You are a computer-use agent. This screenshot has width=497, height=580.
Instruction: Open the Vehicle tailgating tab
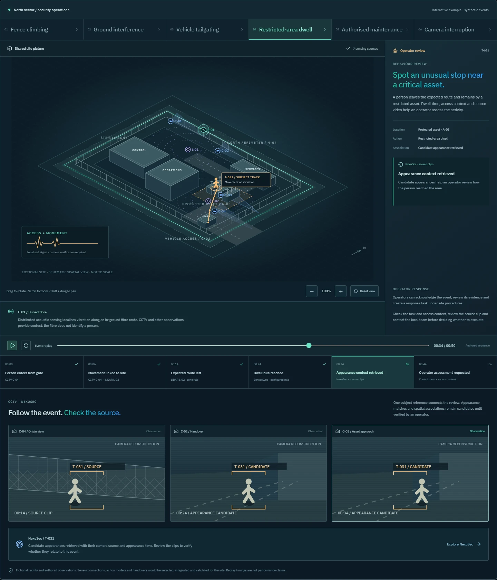pyautogui.click(x=207, y=30)
